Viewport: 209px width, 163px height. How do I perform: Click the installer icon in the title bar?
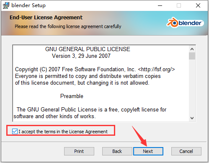[x=6, y=5]
